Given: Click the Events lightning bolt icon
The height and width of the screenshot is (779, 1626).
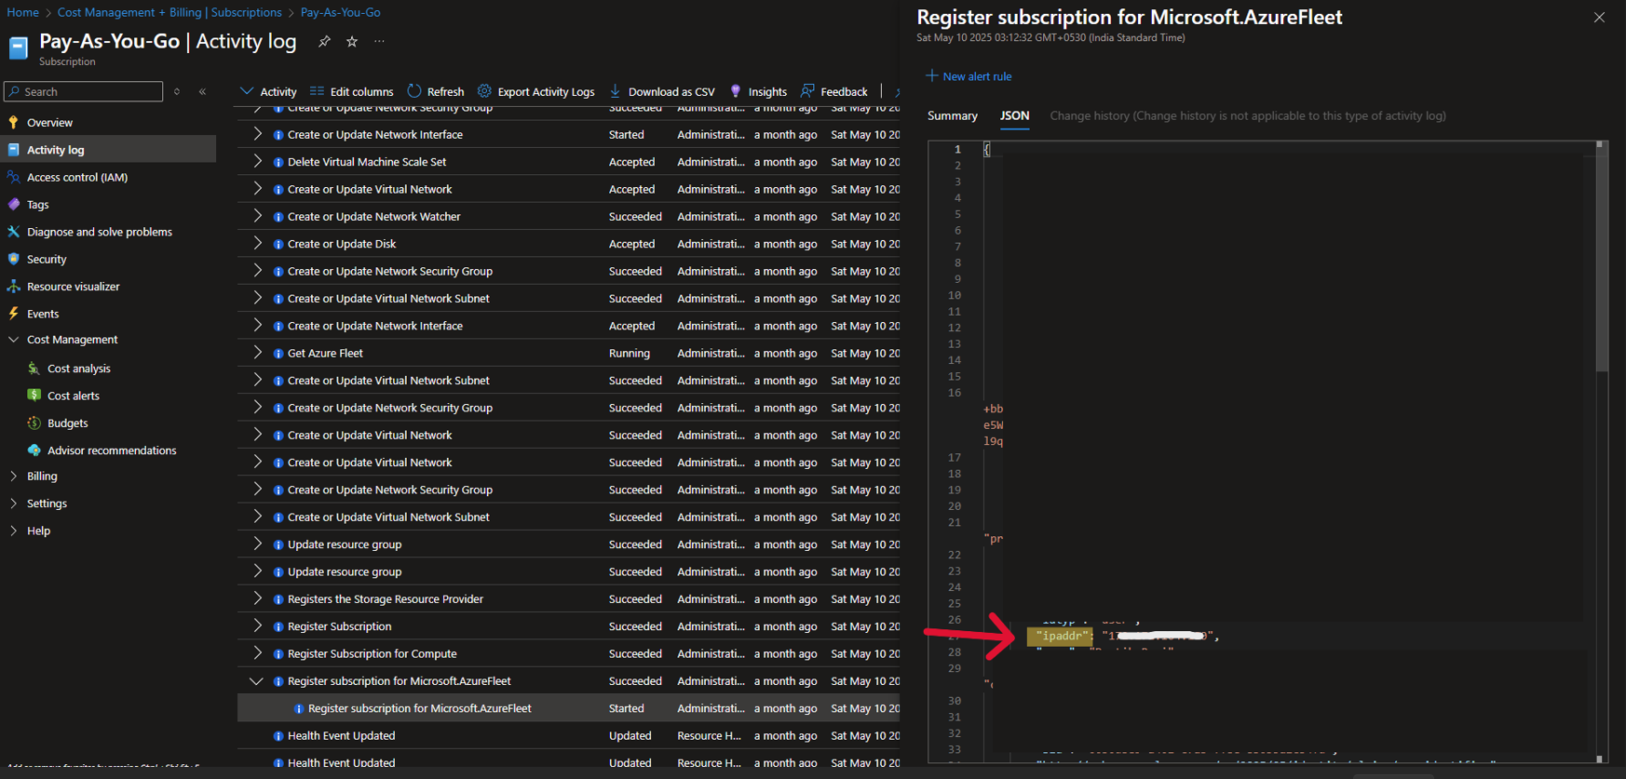Looking at the screenshot, I should click(x=13, y=314).
